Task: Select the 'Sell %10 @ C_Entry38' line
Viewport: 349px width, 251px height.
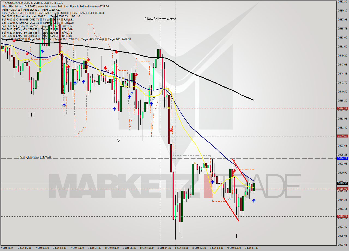Action: pyautogui.click(x=37, y=19)
